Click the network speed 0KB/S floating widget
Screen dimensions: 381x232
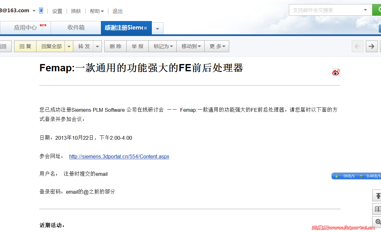tap(356, 176)
